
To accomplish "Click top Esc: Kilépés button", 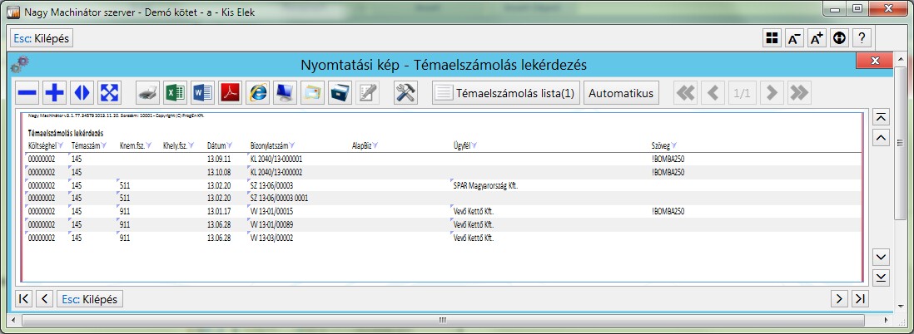I will (x=42, y=38).
